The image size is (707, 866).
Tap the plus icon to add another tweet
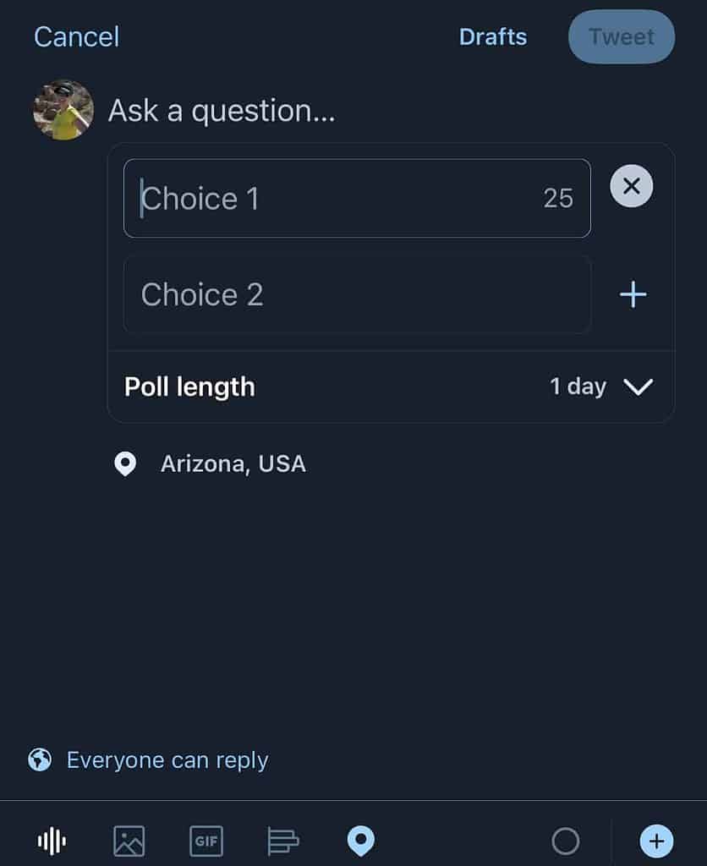pyautogui.click(x=656, y=841)
